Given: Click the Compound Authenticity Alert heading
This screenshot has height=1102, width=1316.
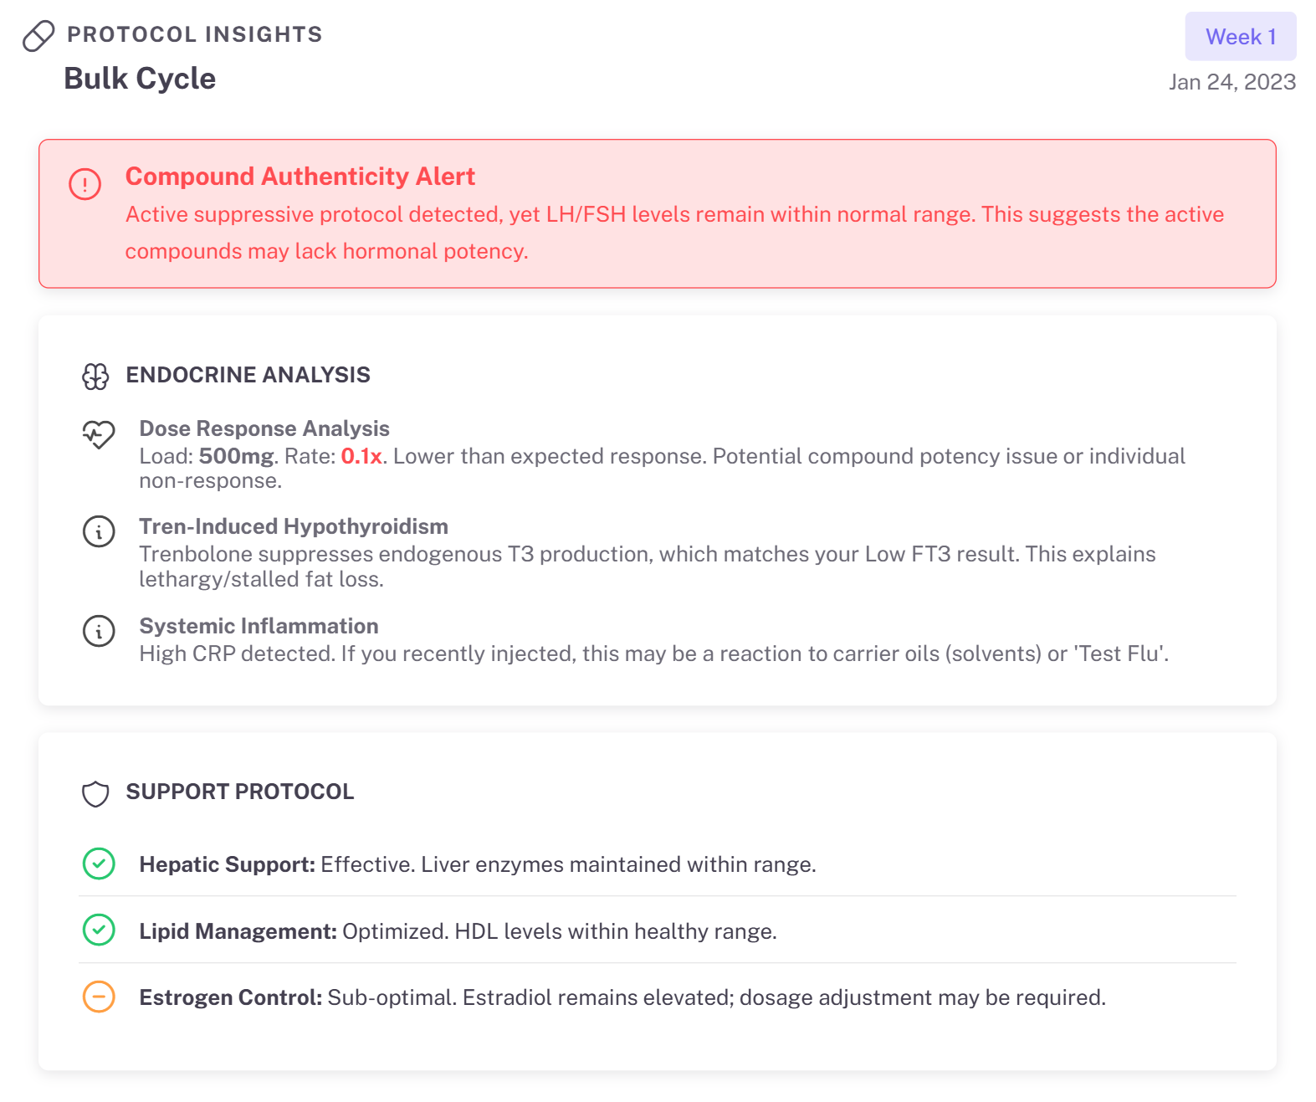Looking at the screenshot, I should tap(300, 177).
